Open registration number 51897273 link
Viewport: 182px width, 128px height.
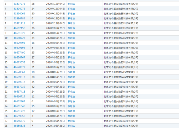[x=19, y=4]
